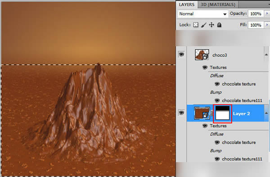The height and width of the screenshot is (177, 270).
Task: Click the lock transparent pixels icon
Action: (x=196, y=25)
